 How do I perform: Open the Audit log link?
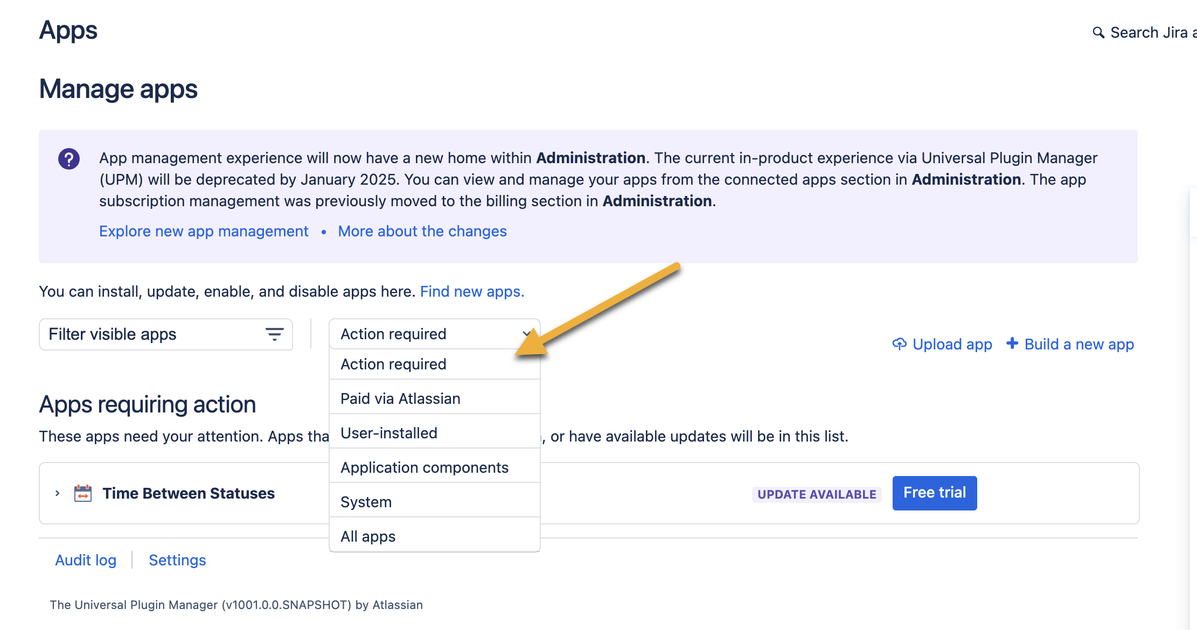[86, 561]
